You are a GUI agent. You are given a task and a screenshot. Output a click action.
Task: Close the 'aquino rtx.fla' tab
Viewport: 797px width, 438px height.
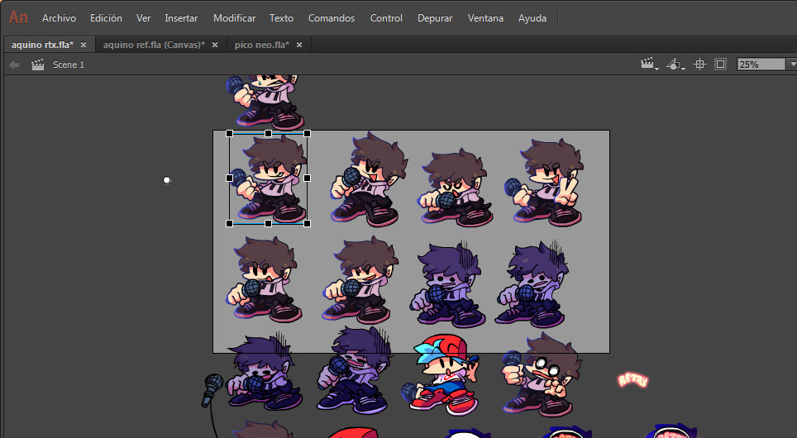[84, 45]
